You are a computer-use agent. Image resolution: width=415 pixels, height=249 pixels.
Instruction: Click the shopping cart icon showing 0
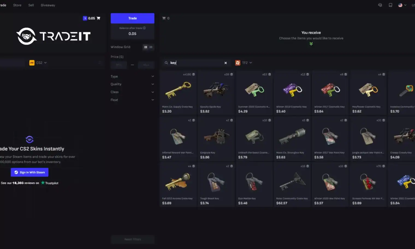(x=164, y=18)
